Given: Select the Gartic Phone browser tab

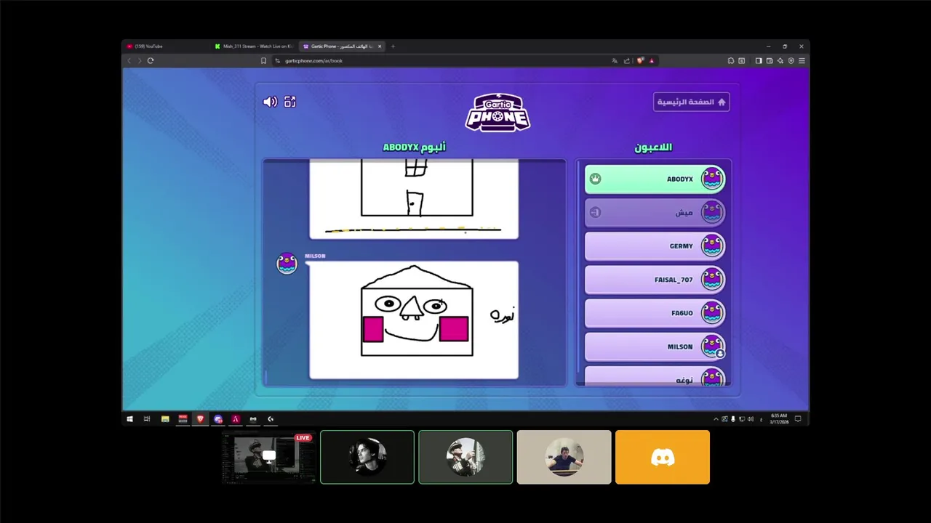Looking at the screenshot, I should click(x=340, y=46).
